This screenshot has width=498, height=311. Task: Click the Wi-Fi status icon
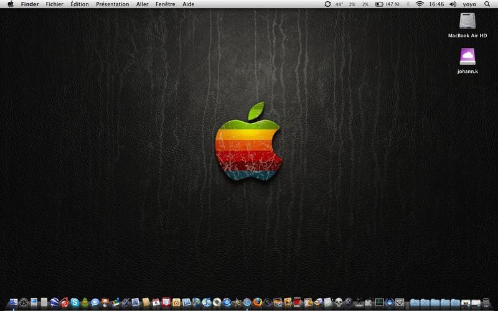tap(420, 4)
